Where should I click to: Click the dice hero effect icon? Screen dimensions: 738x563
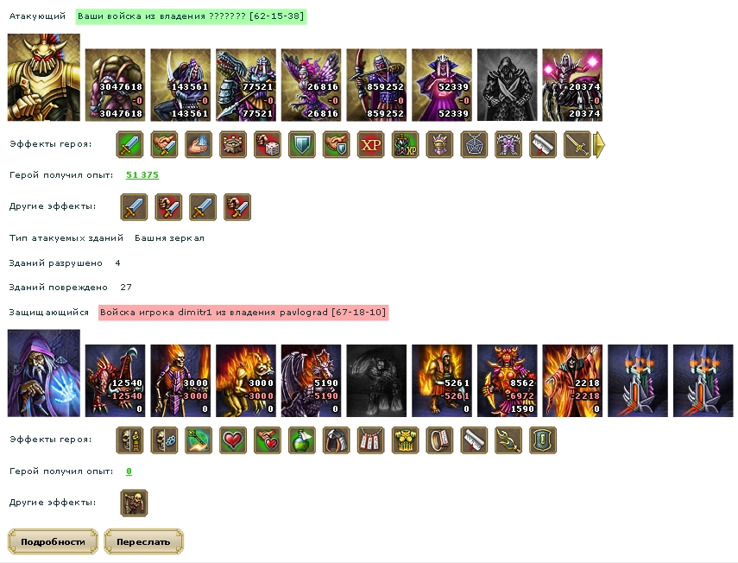[x=268, y=144]
